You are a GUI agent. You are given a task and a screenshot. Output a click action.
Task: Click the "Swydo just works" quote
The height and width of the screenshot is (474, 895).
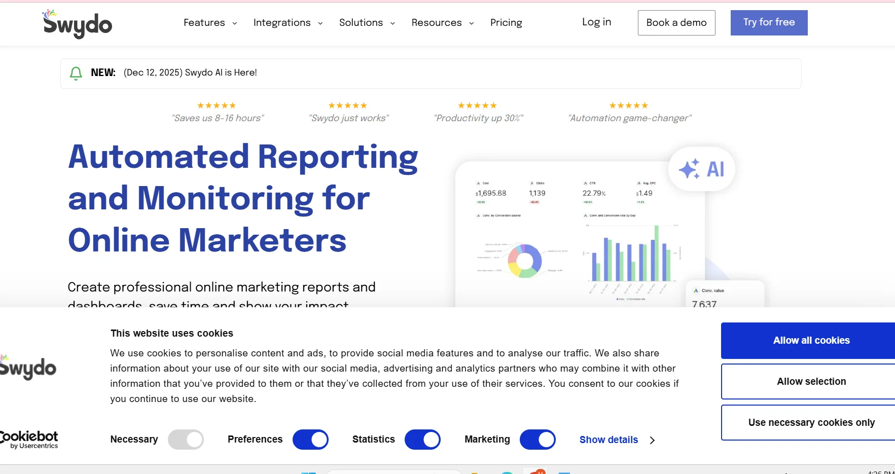pyautogui.click(x=349, y=118)
